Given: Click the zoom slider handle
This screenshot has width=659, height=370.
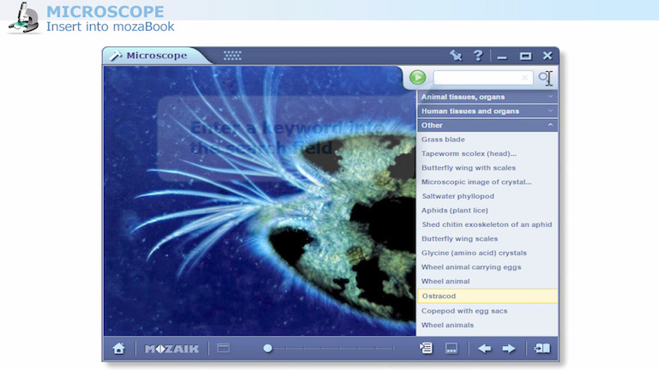Looking at the screenshot, I should (x=268, y=349).
